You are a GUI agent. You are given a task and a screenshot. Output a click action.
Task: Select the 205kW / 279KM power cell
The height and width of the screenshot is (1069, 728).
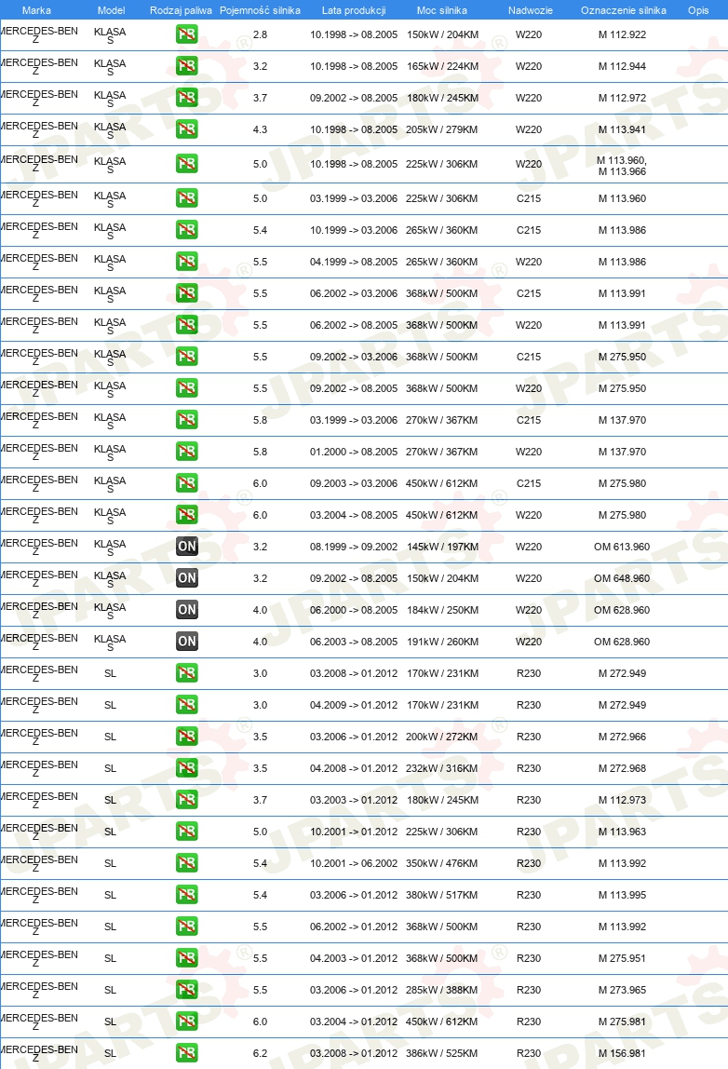(441, 129)
